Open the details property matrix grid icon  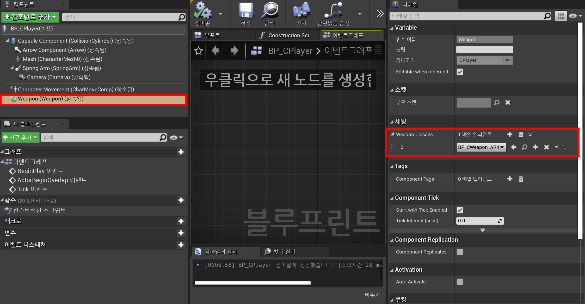pos(561,16)
